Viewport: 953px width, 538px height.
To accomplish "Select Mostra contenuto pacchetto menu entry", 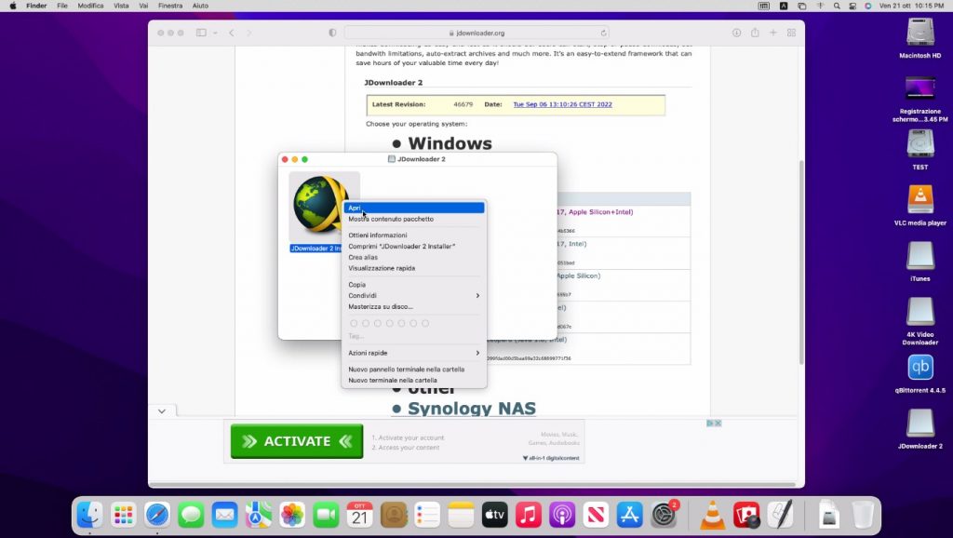I will (x=391, y=219).
